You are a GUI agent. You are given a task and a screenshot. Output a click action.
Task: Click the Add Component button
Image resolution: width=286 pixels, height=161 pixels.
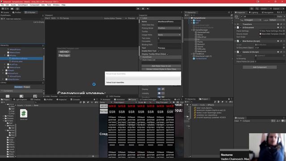click(260, 67)
